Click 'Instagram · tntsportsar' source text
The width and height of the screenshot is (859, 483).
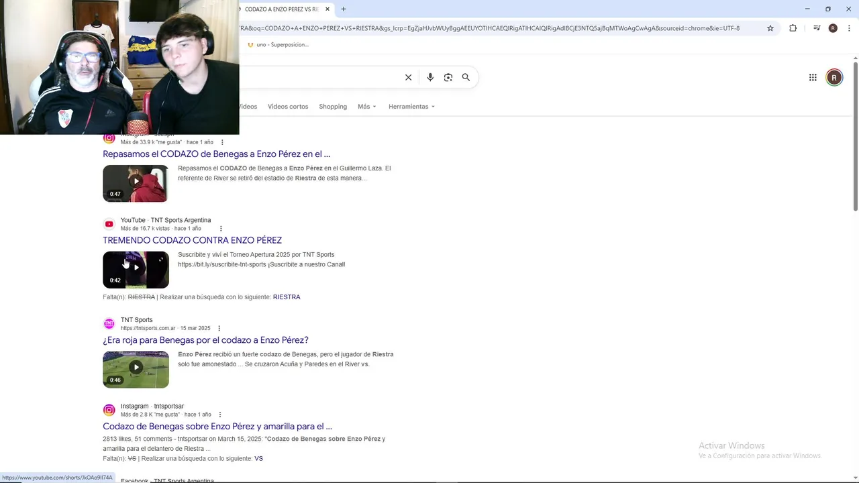(152, 407)
